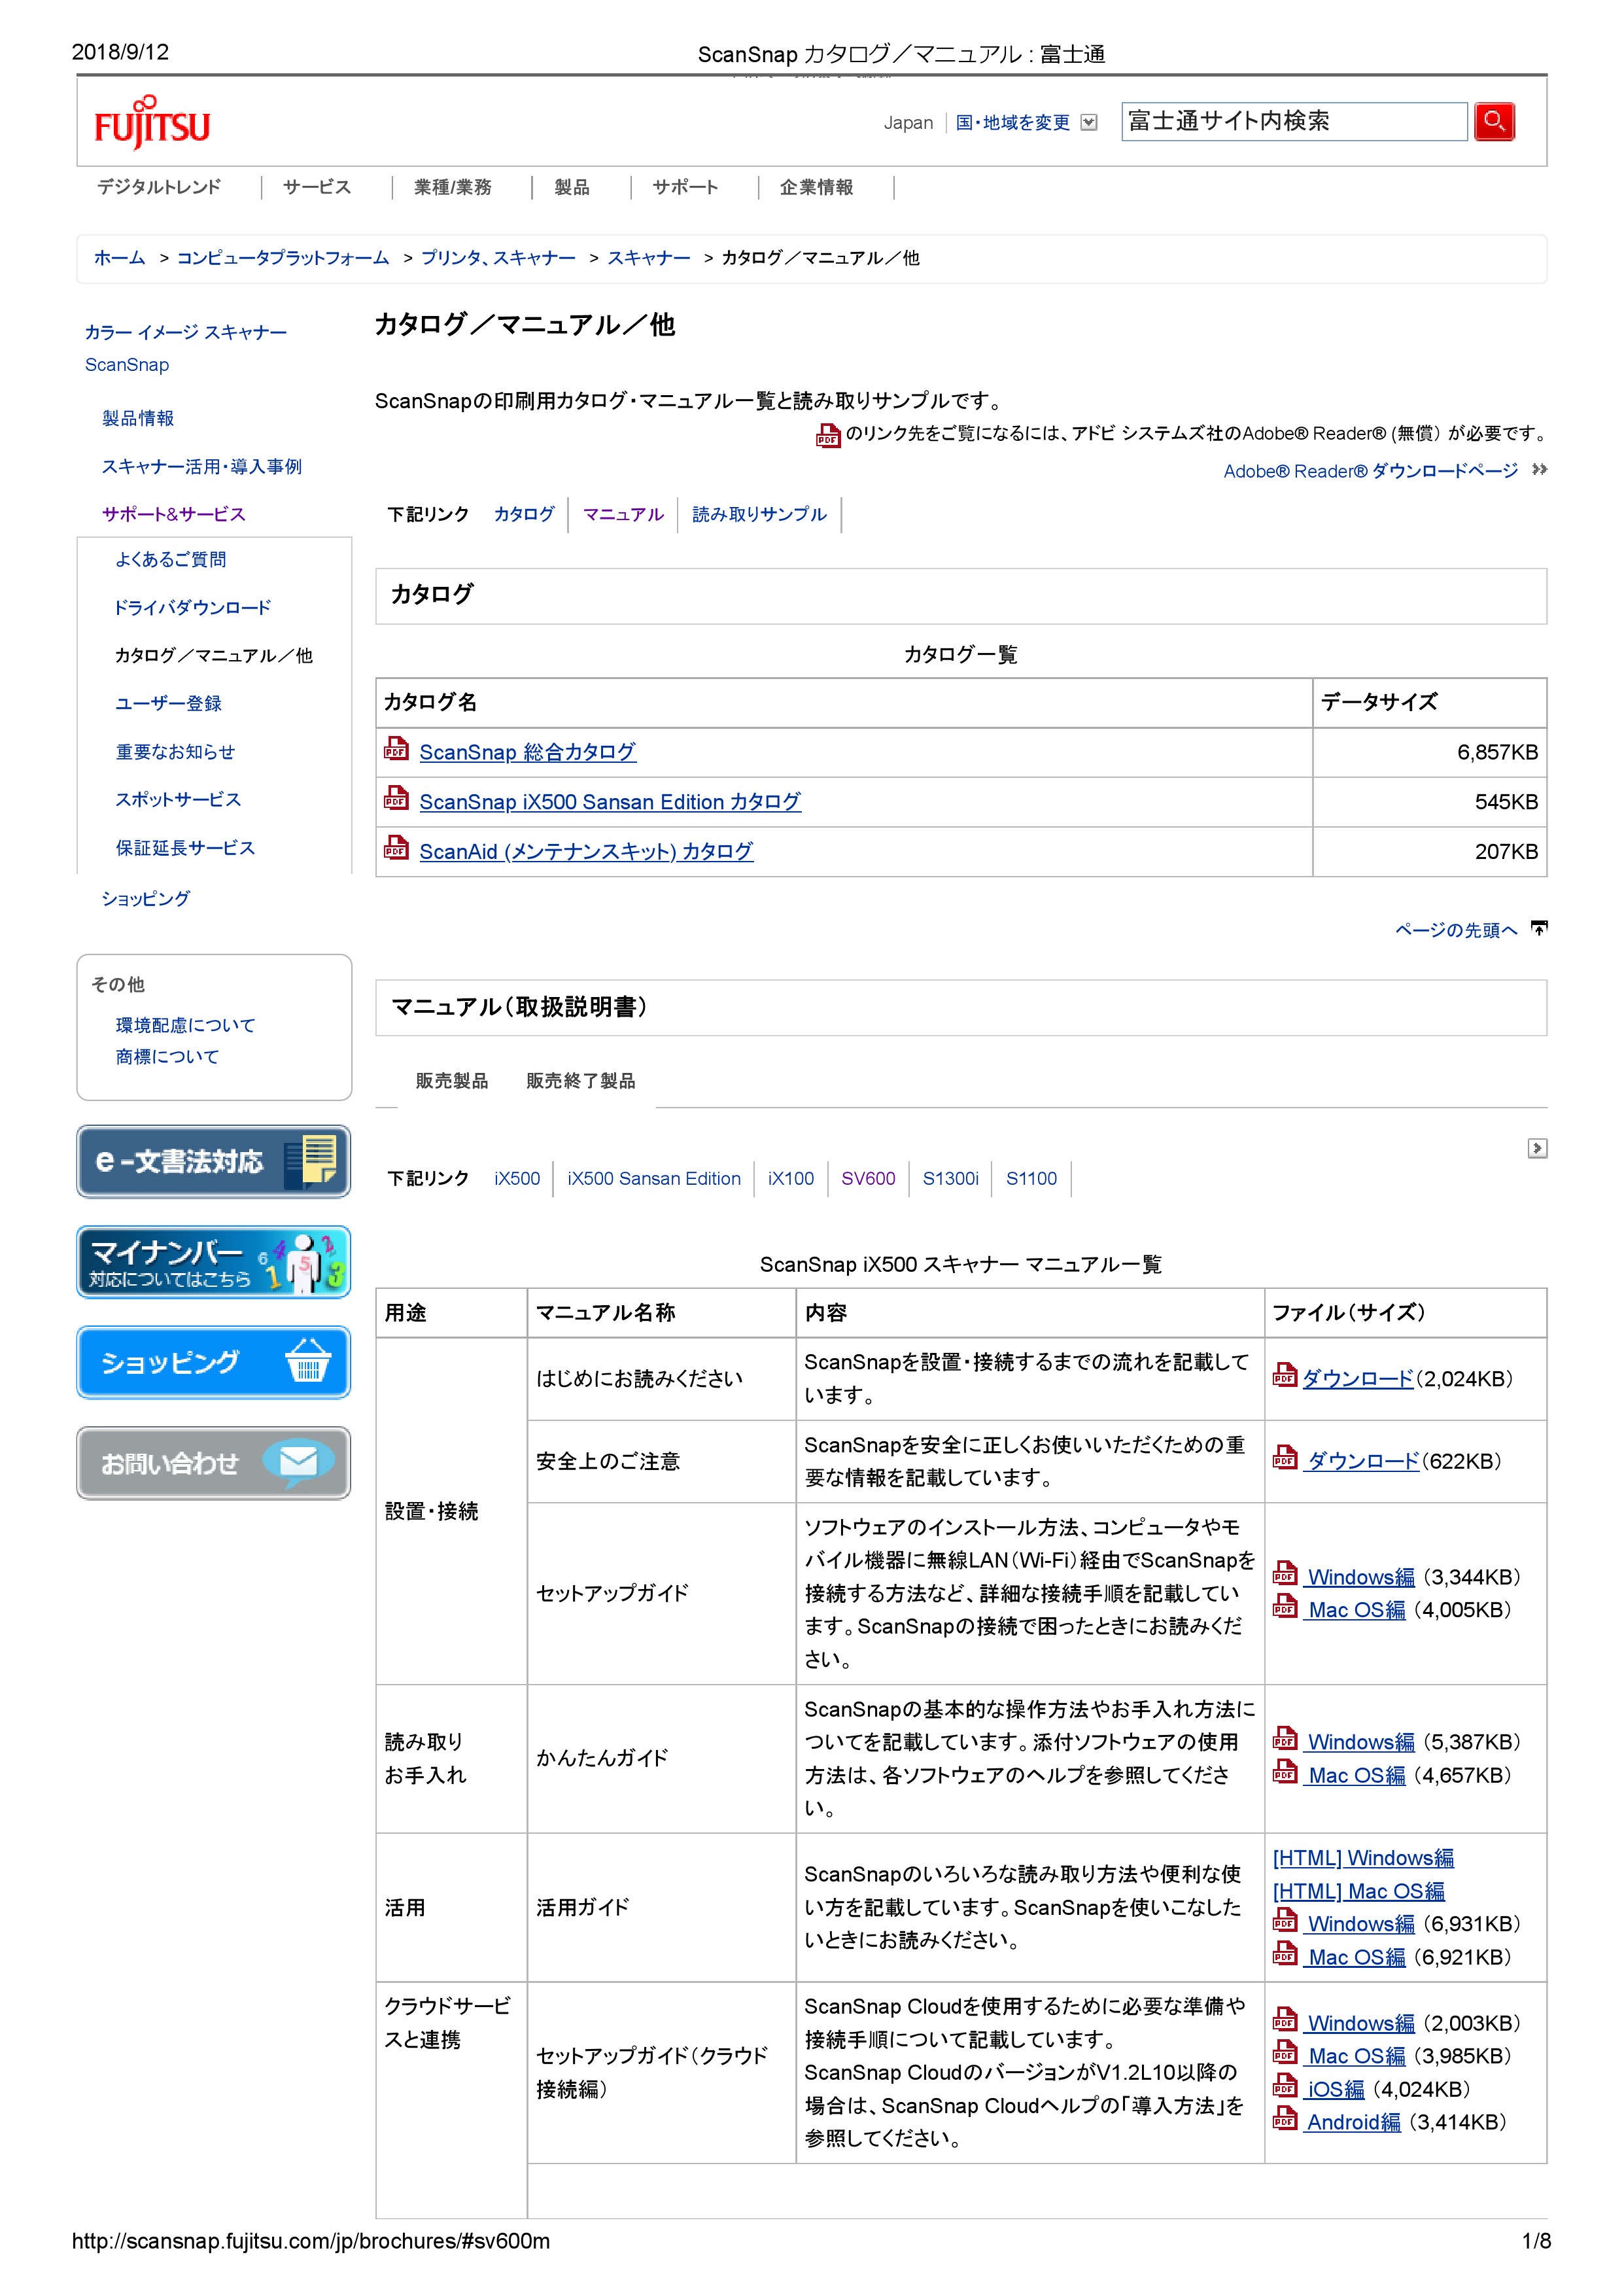Click Adobe Reader ダウンロードページ link
The image size is (1624, 2295).
tap(1370, 471)
